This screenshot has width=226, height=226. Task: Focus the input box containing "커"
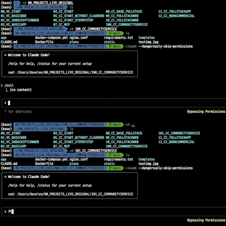[x=113, y=212]
